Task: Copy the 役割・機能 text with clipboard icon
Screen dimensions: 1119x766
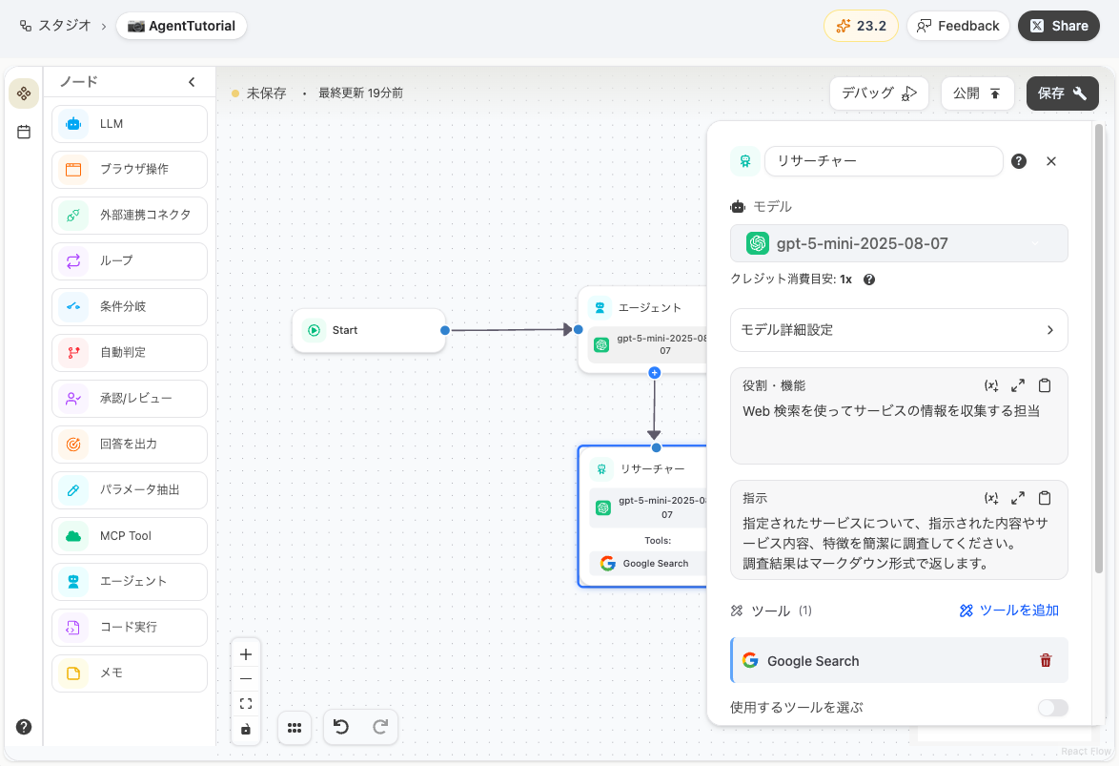Action: pyautogui.click(x=1045, y=384)
